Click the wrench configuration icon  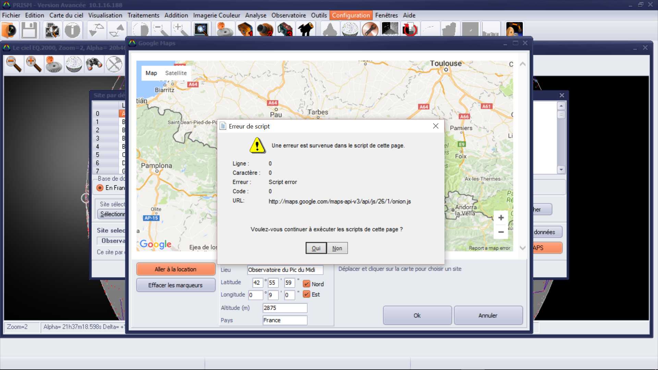370,29
